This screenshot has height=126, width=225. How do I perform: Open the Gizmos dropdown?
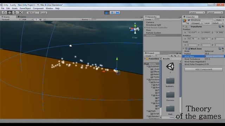point(85,20)
